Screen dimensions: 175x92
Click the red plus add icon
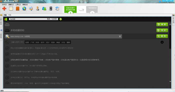point(4,9)
